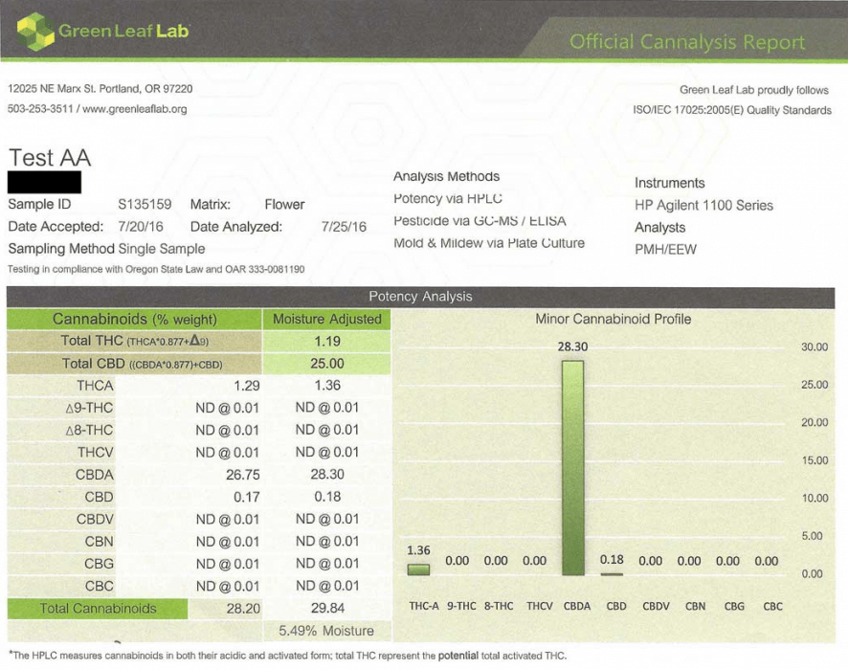
Task: Click the Oregon State Law compliance note
Action: pyautogui.click(x=156, y=269)
